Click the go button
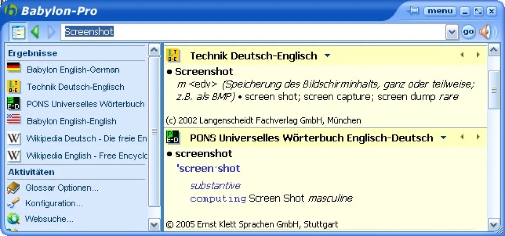This screenshot has height=236, width=505. (468, 32)
